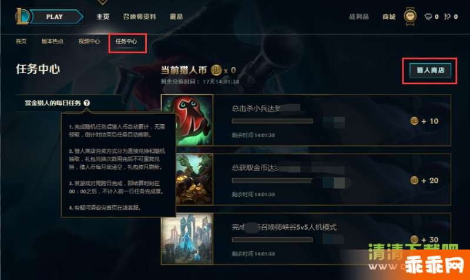Click the question mark help icon
Image resolution: width=470 pixels, height=280 pixels.
click(x=86, y=103)
